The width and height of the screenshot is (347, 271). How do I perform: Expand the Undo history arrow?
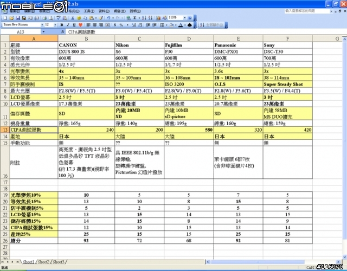113,18
